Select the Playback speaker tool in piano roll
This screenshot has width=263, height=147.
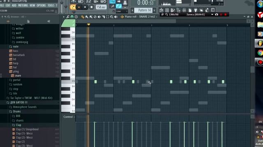(x=116, y=17)
